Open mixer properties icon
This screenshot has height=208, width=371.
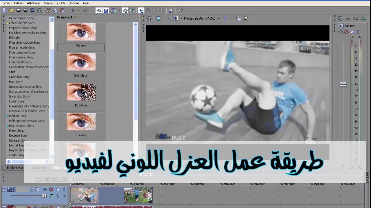341,18
